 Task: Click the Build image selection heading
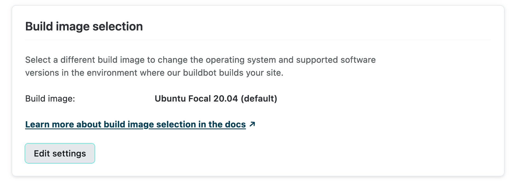[x=84, y=26]
